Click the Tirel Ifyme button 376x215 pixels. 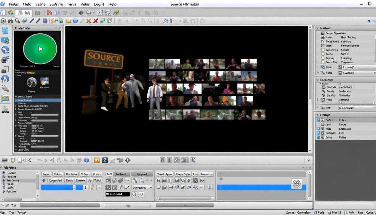point(164,174)
